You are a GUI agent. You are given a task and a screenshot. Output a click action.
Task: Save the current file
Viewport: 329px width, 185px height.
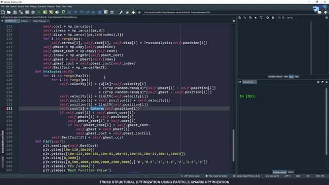pyautogui.click(x=15, y=12)
